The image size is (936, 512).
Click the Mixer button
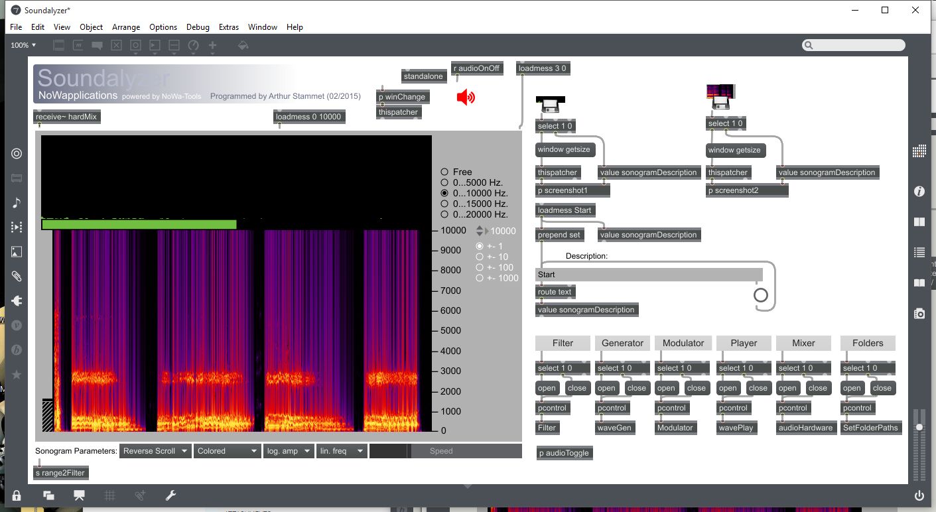pyautogui.click(x=803, y=343)
